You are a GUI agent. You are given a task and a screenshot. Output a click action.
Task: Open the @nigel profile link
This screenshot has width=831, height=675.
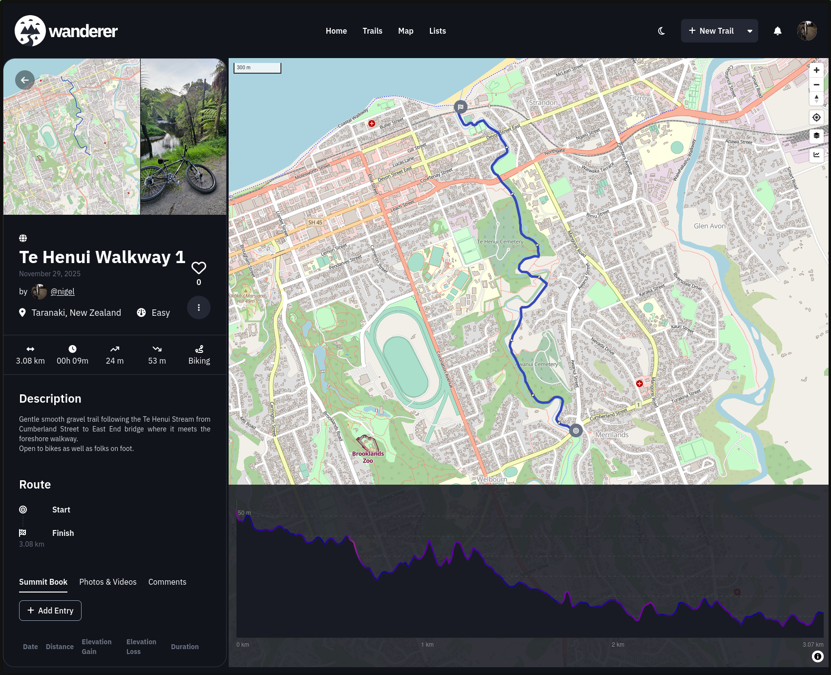point(63,291)
